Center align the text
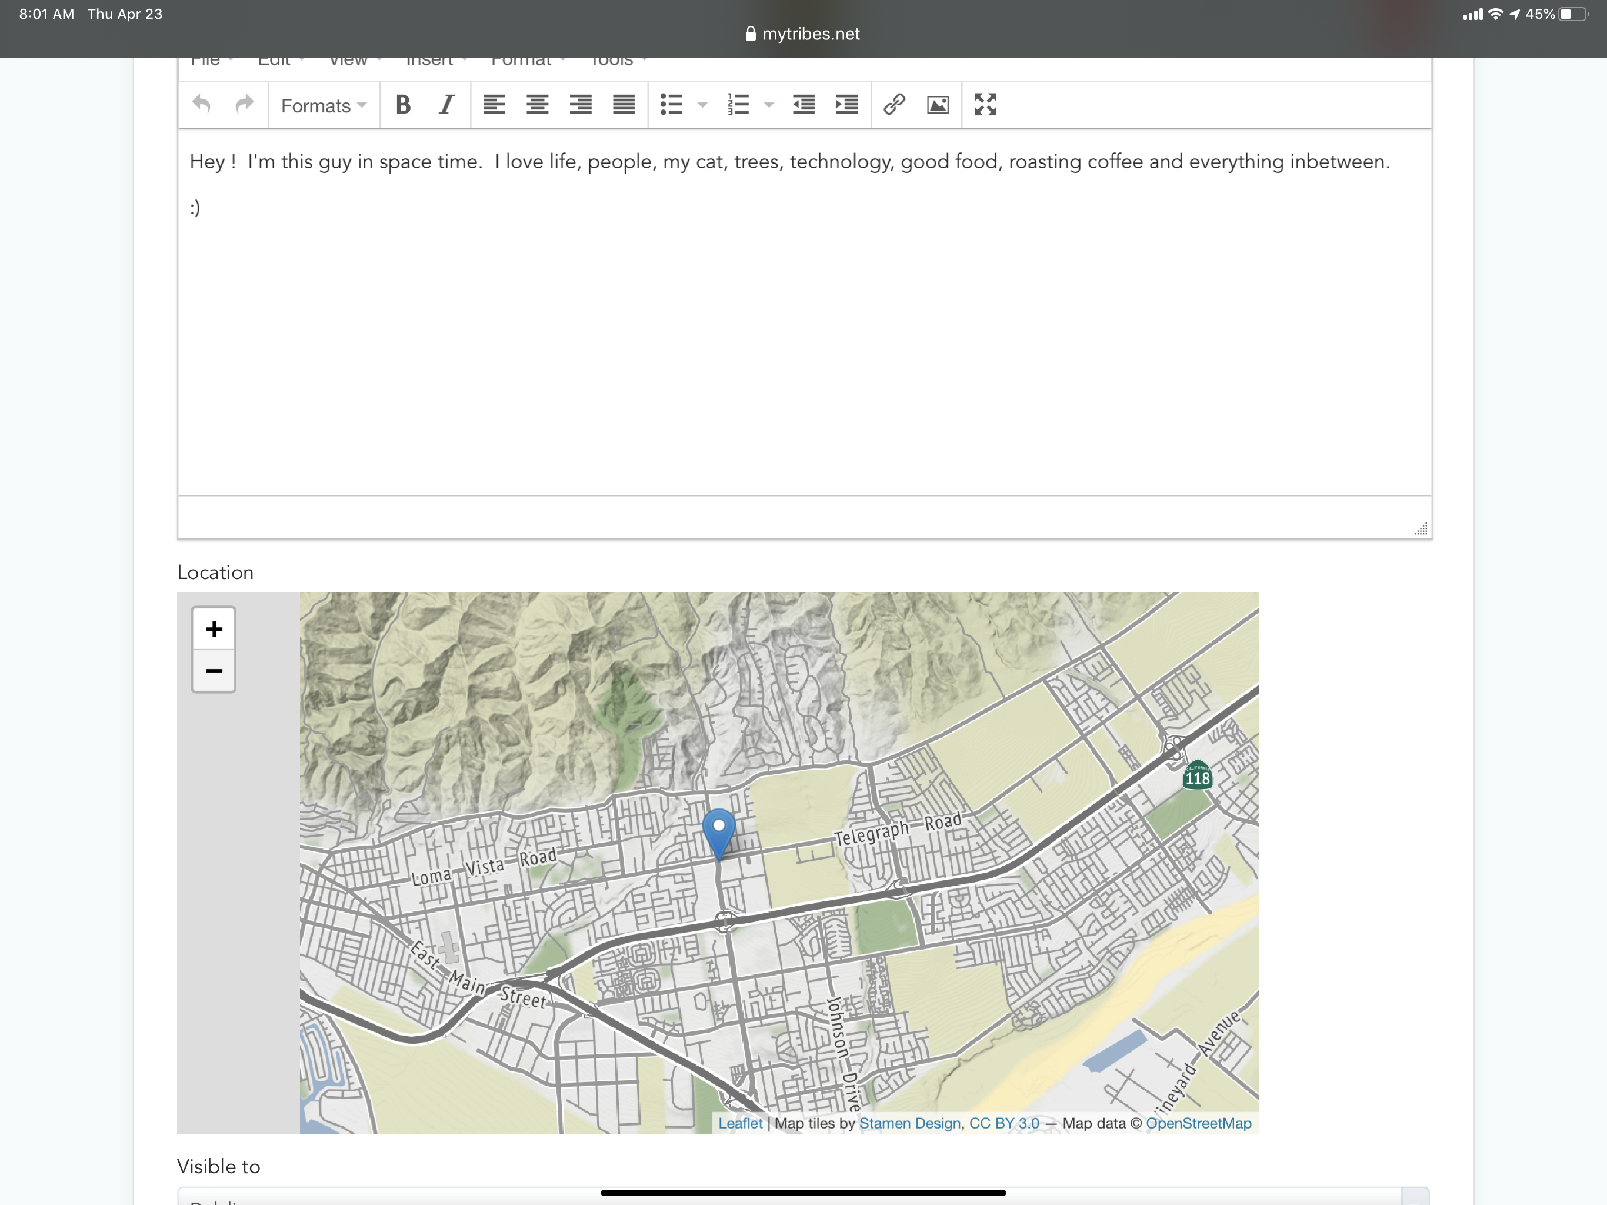The height and width of the screenshot is (1205, 1607). point(538,105)
